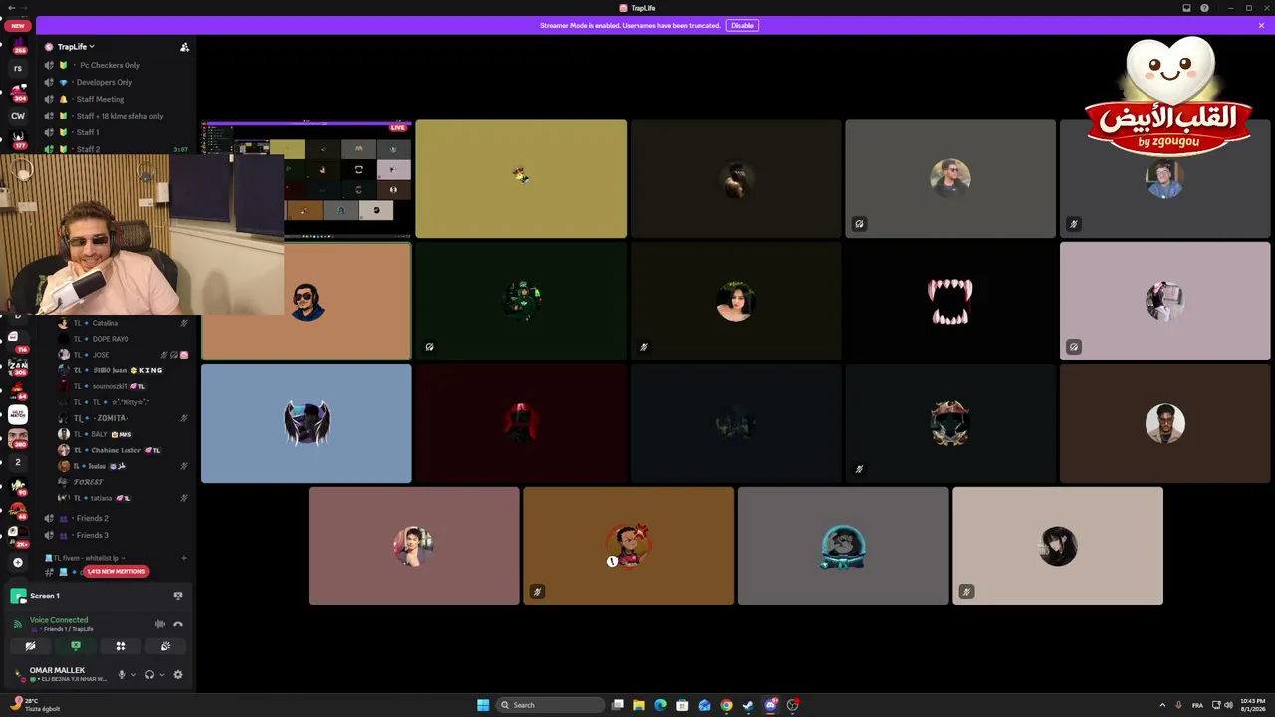1275x717 pixels.
Task: Open the TrapLife server dropdown menu
Action: [76, 47]
